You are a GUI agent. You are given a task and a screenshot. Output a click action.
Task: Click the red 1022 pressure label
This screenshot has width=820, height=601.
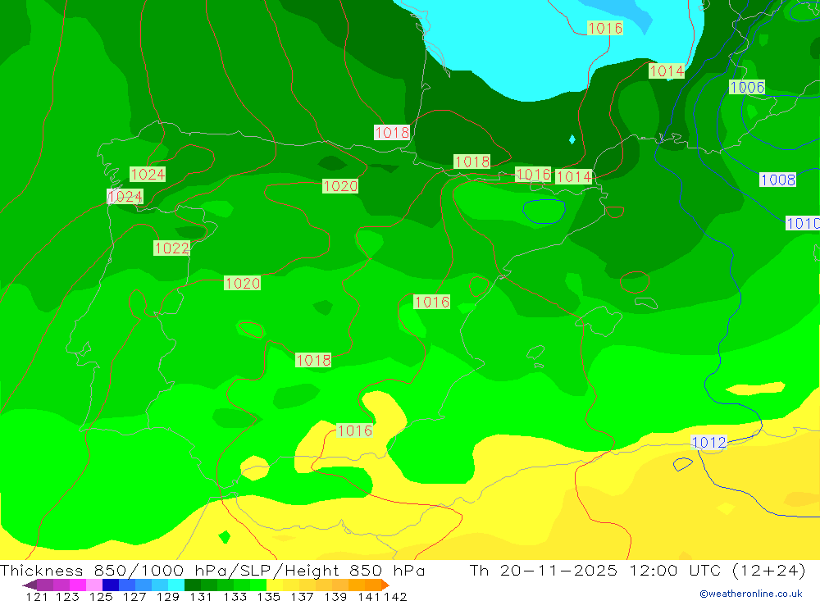click(171, 248)
